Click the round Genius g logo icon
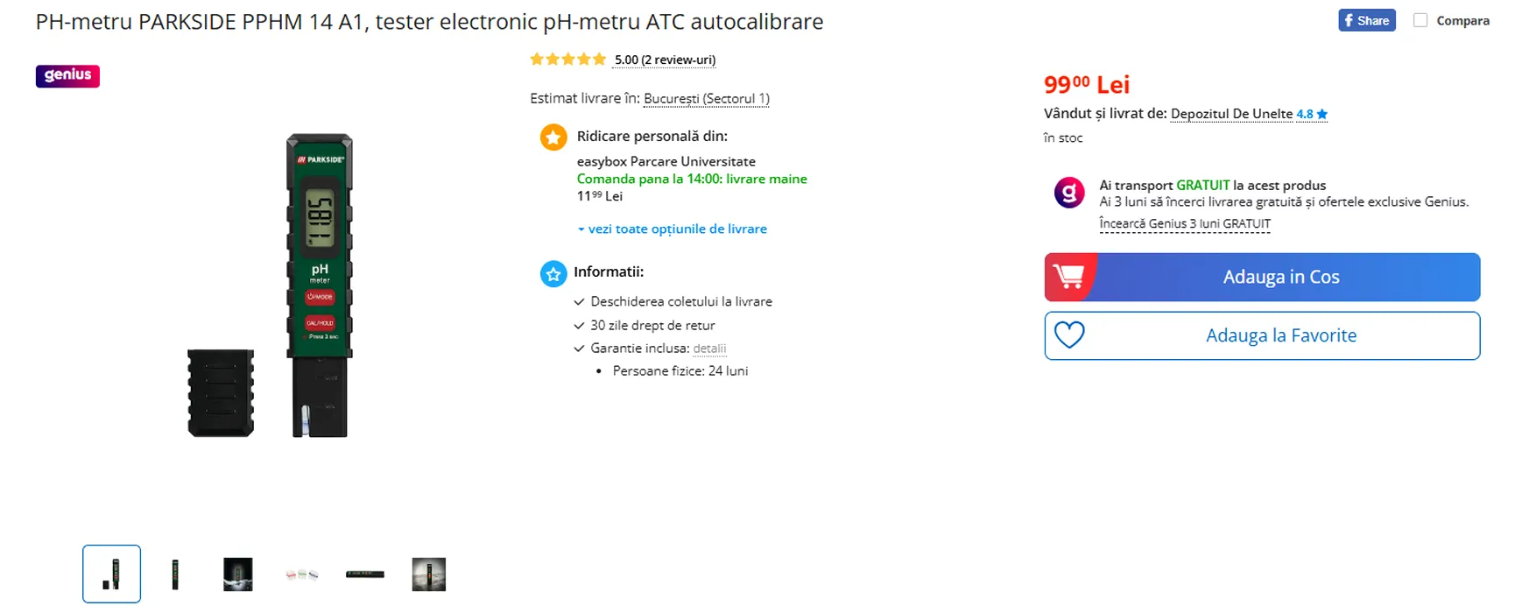Screen dimensions: 1536x613 (1069, 192)
